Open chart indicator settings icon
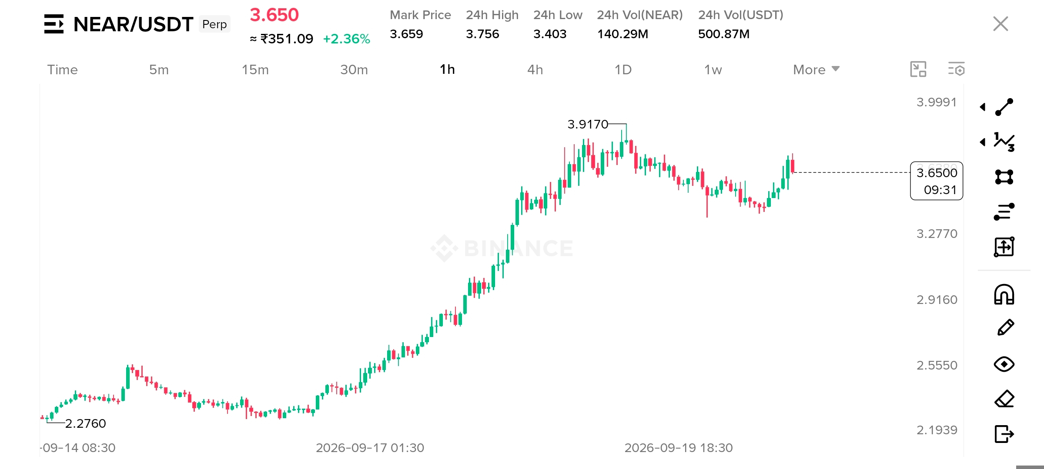 click(x=956, y=69)
